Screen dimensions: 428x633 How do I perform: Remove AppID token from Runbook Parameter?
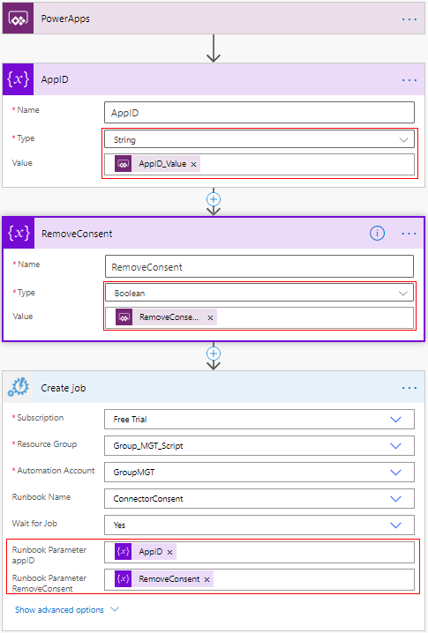click(169, 552)
